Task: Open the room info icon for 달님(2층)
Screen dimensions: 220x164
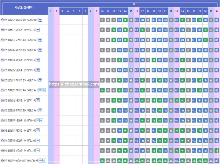Action: point(38,70)
